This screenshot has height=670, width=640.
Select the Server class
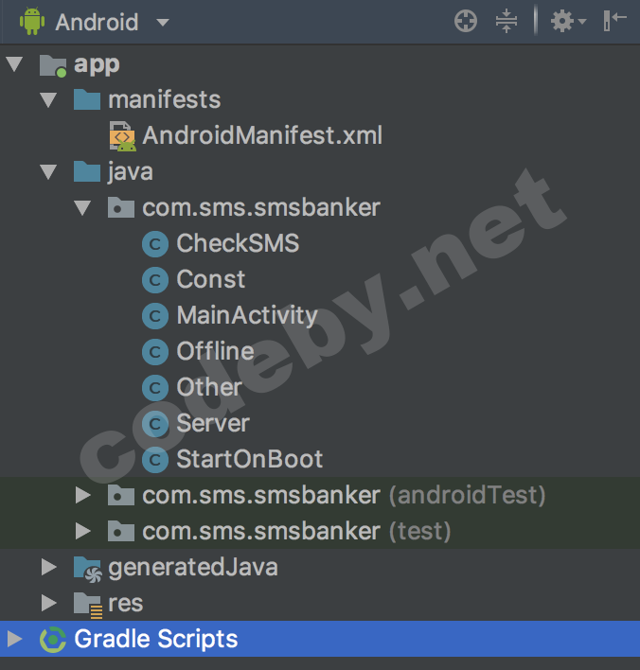(213, 423)
